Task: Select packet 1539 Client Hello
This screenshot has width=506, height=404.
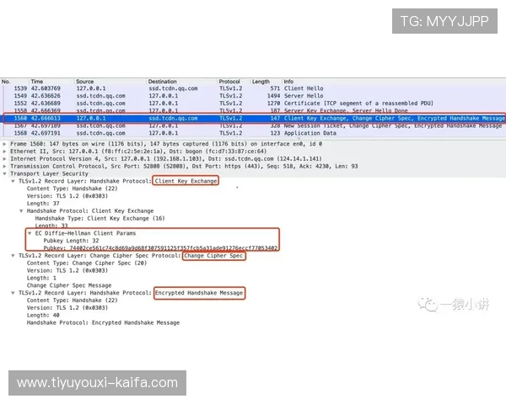Action: (253, 88)
